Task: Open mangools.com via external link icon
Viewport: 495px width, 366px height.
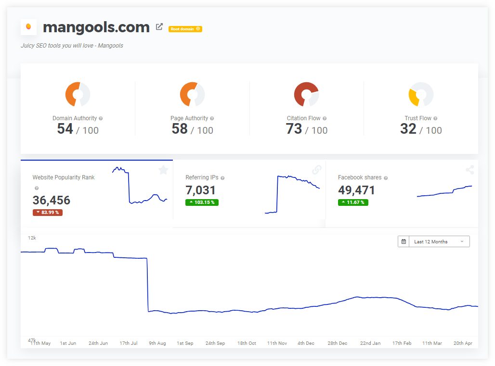Action: click(x=159, y=27)
